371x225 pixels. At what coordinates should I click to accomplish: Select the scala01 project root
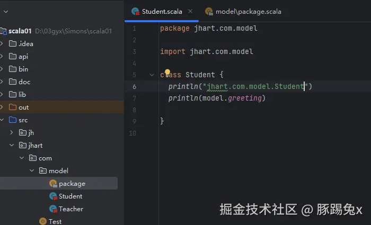tap(20, 31)
